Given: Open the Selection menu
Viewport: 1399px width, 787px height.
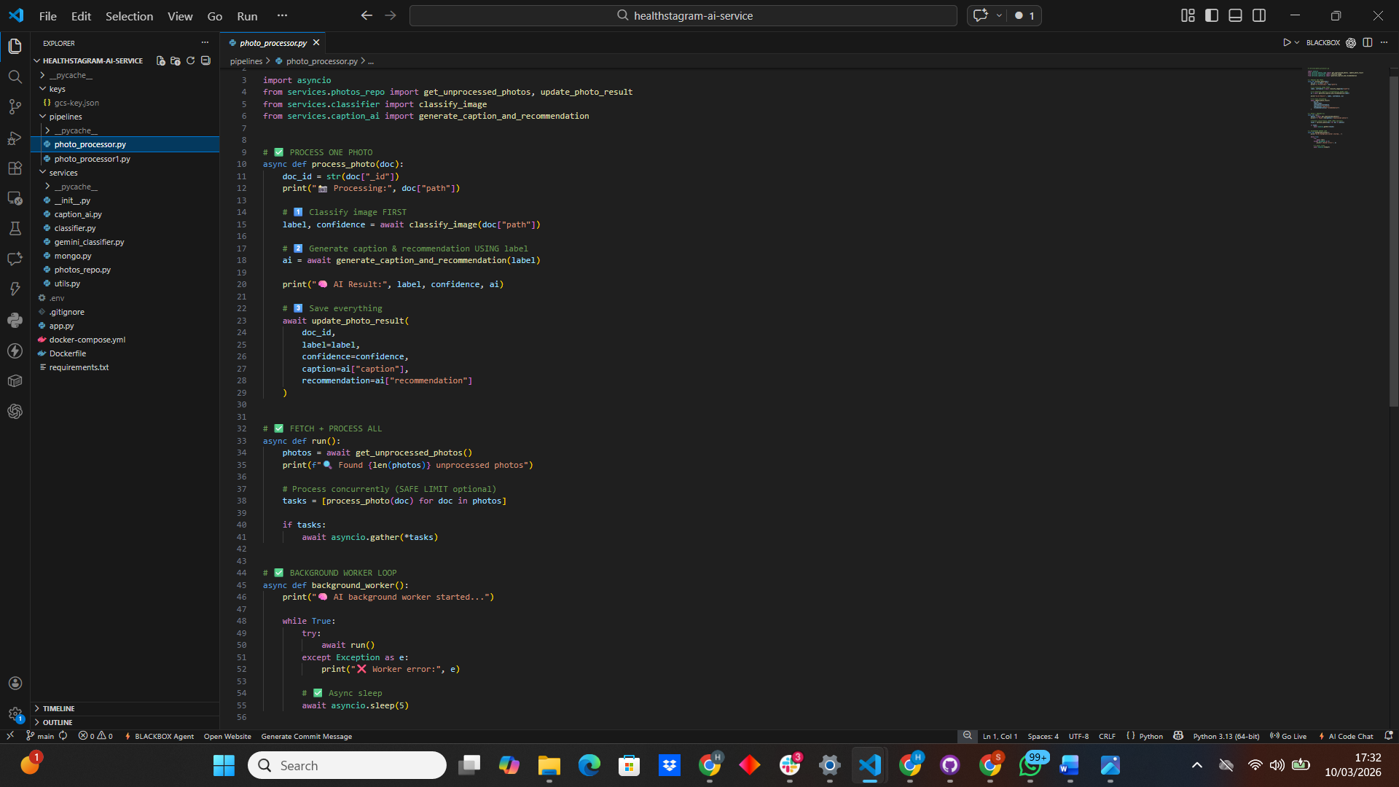Looking at the screenshot, I should (x=129, y=16).
